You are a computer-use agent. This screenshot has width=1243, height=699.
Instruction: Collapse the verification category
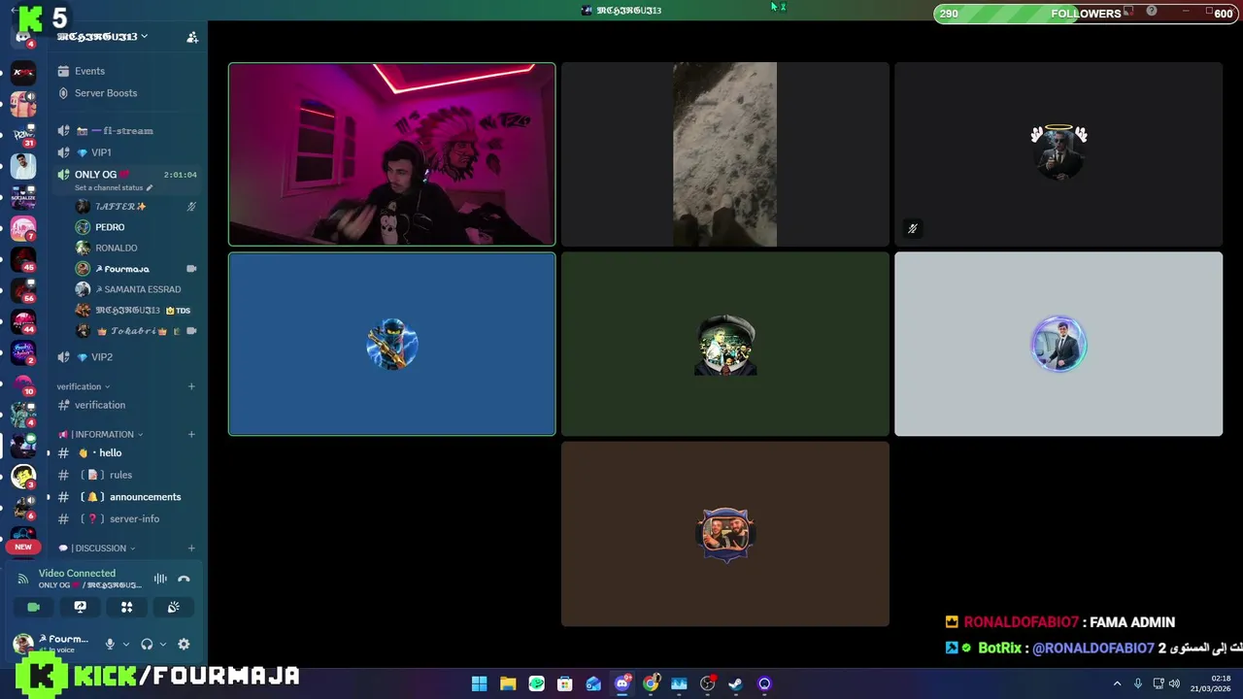click(84, 386)
